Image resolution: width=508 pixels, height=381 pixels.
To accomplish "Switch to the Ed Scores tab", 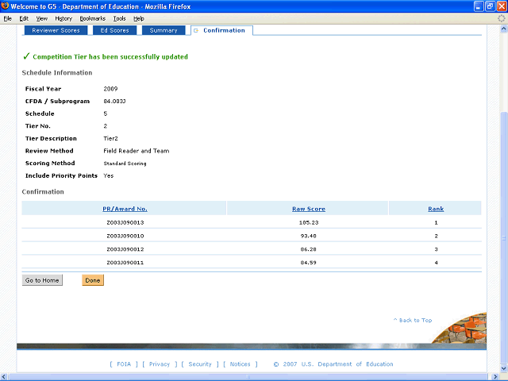I will coord(114,30).
